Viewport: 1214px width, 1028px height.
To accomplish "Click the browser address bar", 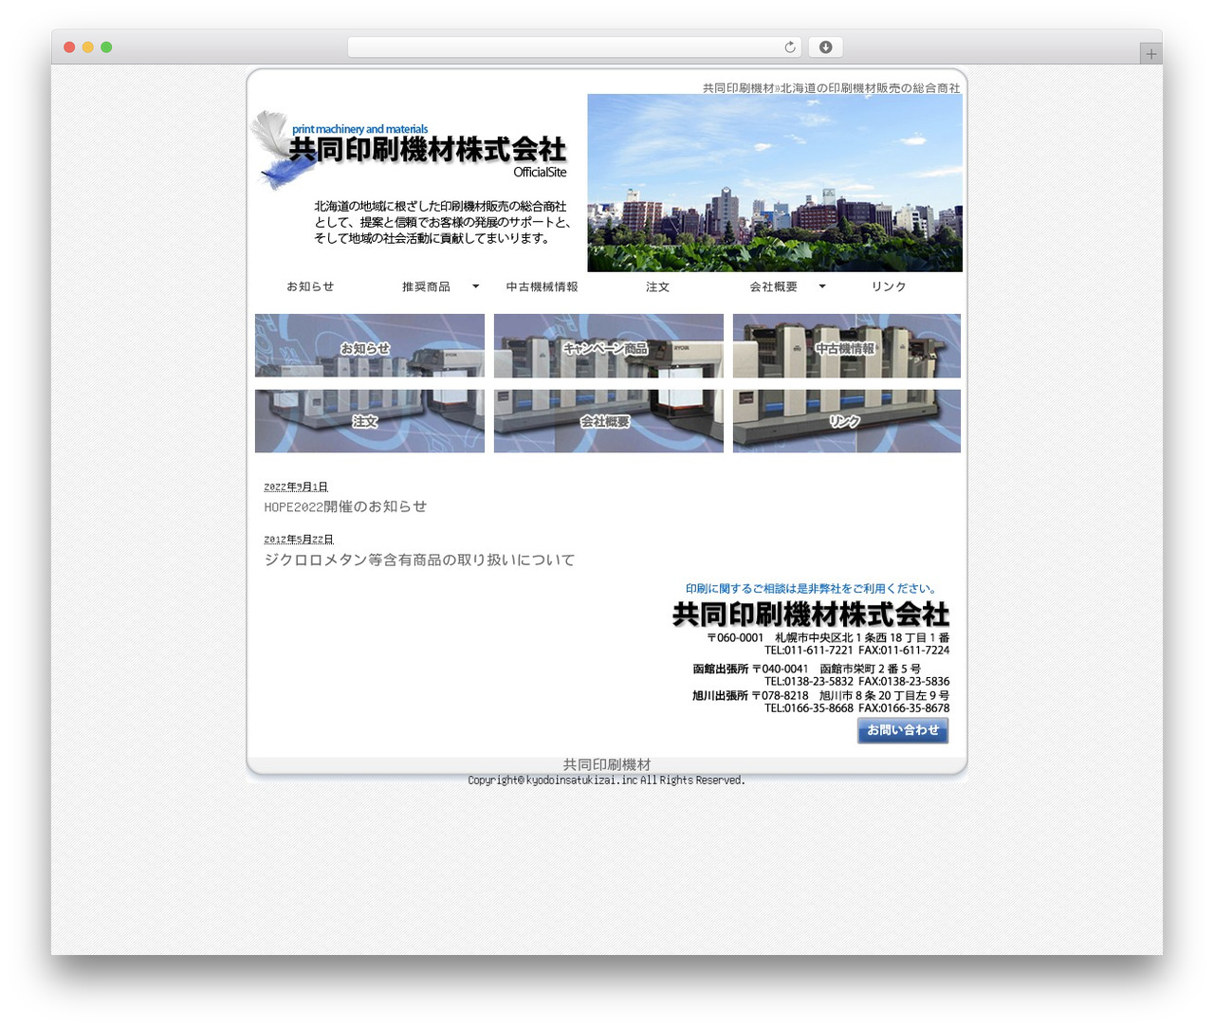I will (x=574, y=47).
